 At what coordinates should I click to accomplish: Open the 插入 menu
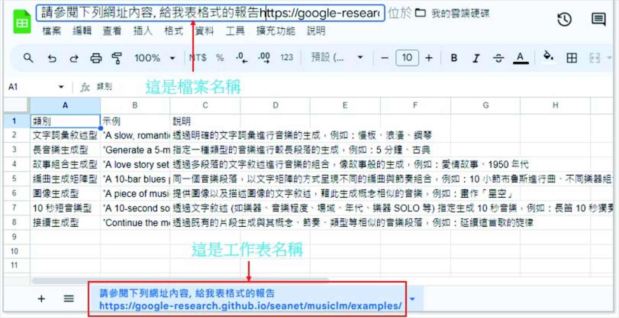pyautogui.click(x=143, y=31)
